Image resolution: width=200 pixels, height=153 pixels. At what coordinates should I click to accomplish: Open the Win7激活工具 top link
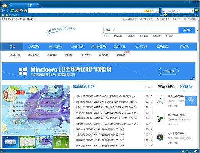[146, 19]
